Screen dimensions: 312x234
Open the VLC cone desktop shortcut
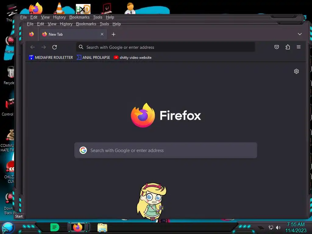click(x=59, y=8)
